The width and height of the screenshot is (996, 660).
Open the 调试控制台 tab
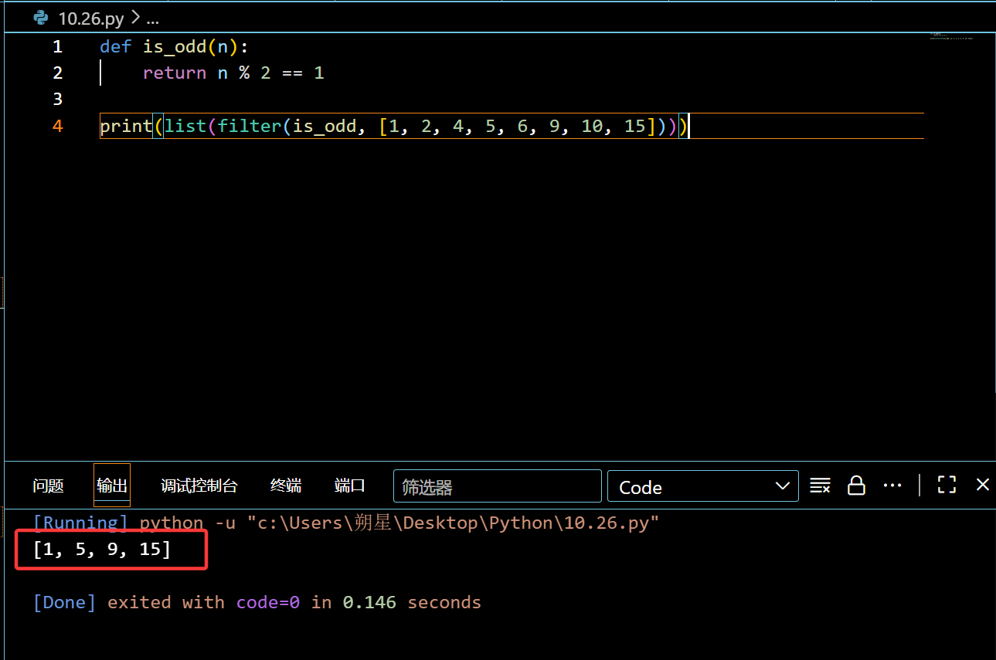199,486
